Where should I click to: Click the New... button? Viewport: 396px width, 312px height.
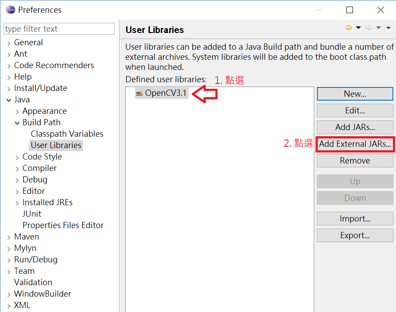[x=355, y=94]
